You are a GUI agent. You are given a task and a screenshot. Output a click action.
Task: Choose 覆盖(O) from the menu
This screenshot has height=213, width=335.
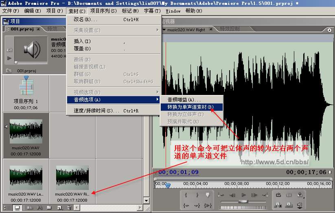(x=114, y=49)
